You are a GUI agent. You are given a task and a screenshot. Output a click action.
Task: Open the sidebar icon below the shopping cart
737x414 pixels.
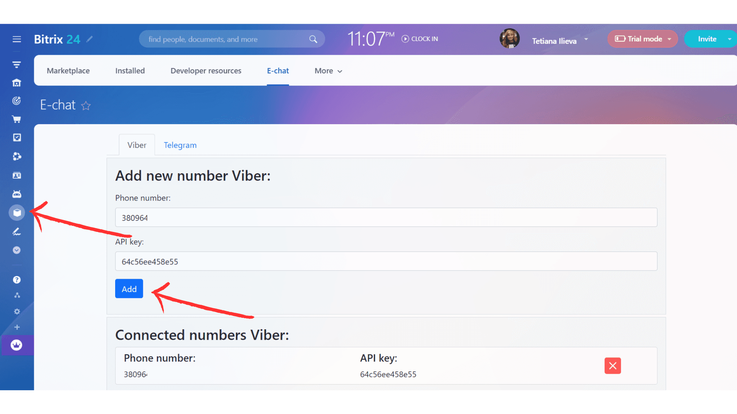17,138
